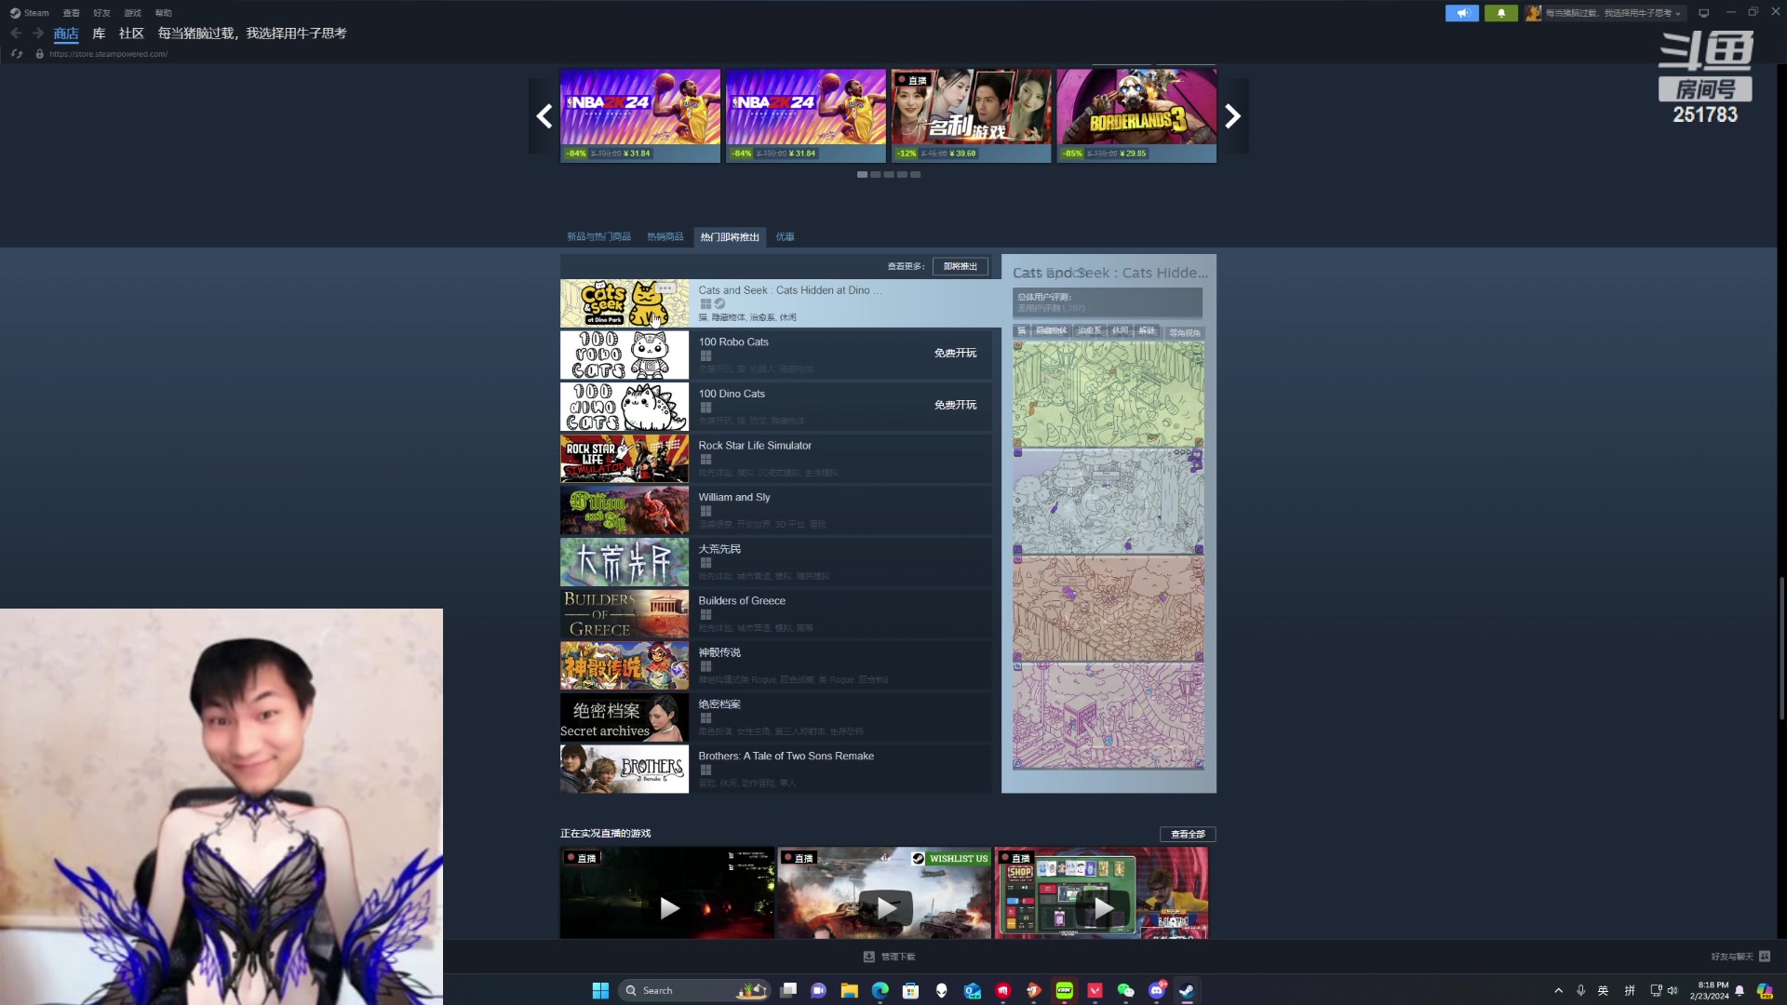This screenshot has height=1005, width=1787.
Task: Click the 查看全部 live streams button
Action: click(x=1187, y=835)
